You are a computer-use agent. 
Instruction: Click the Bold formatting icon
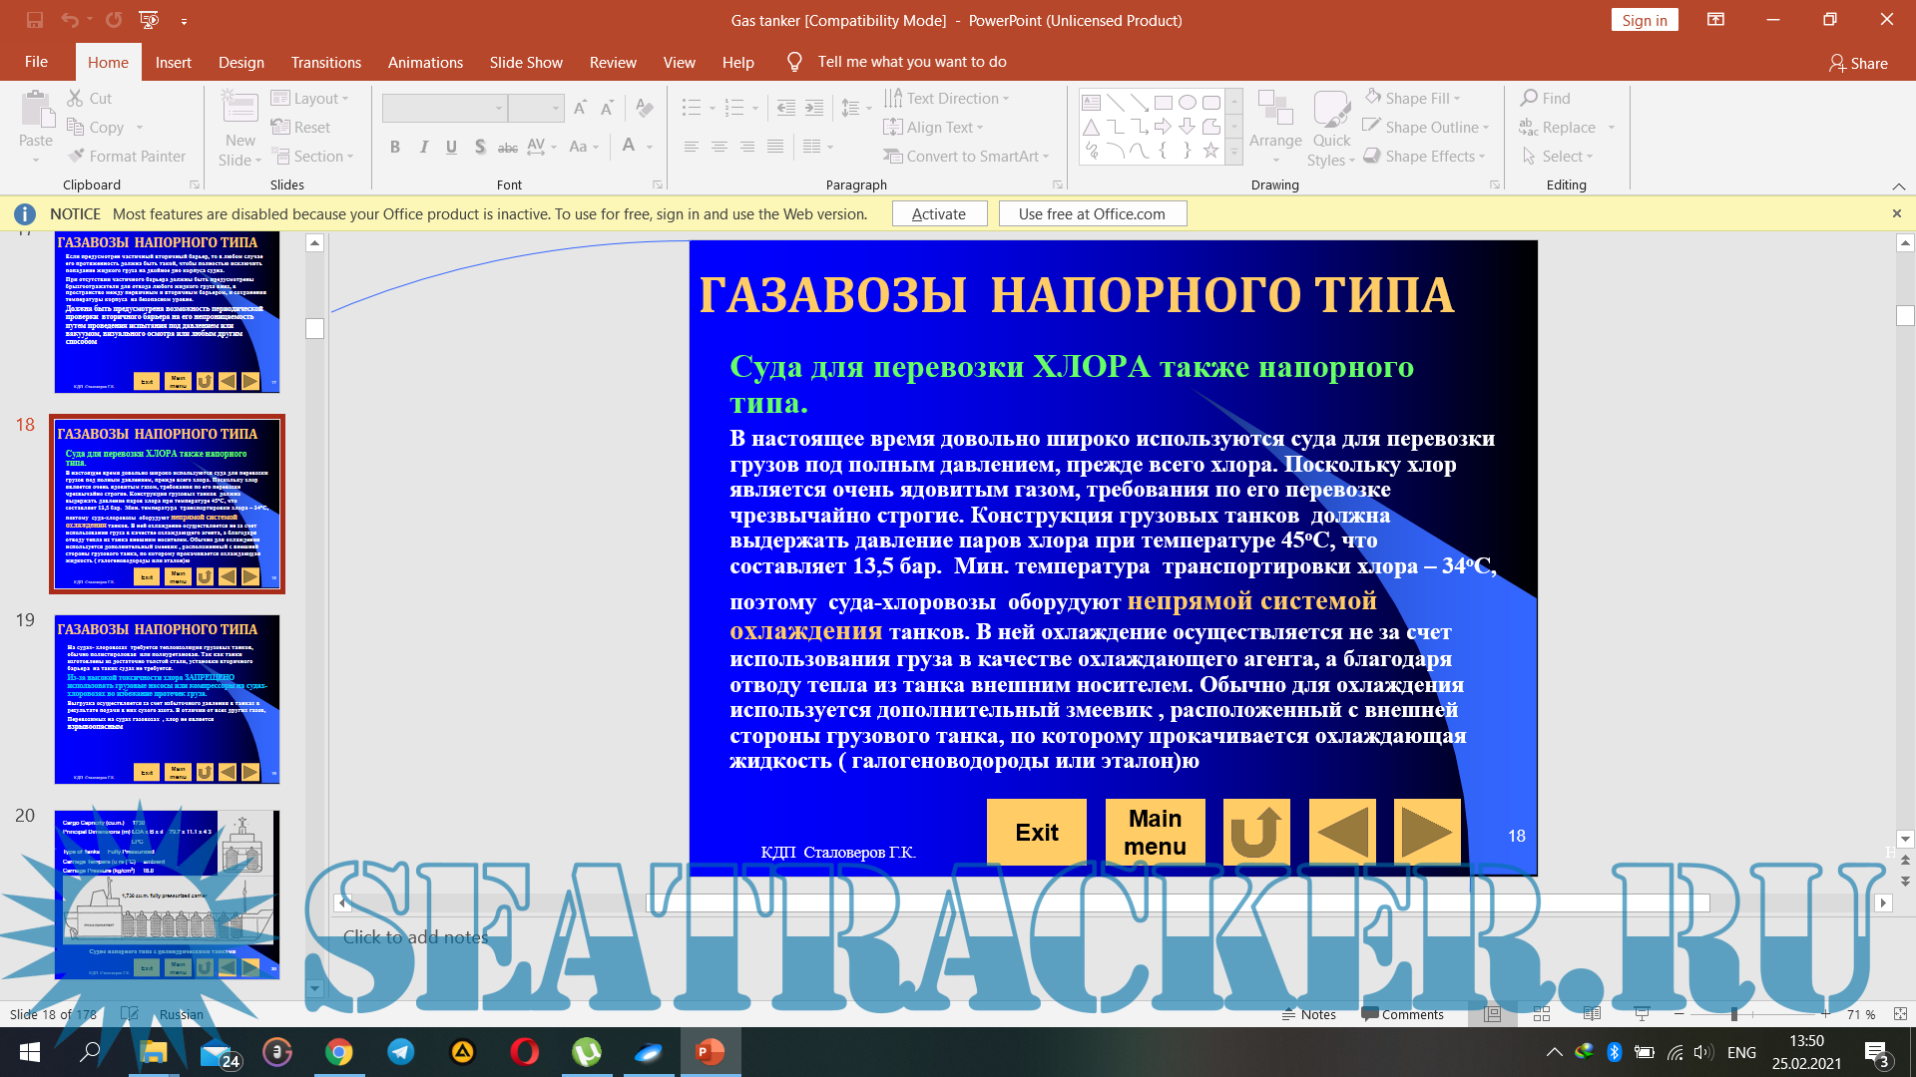[395, 147]
